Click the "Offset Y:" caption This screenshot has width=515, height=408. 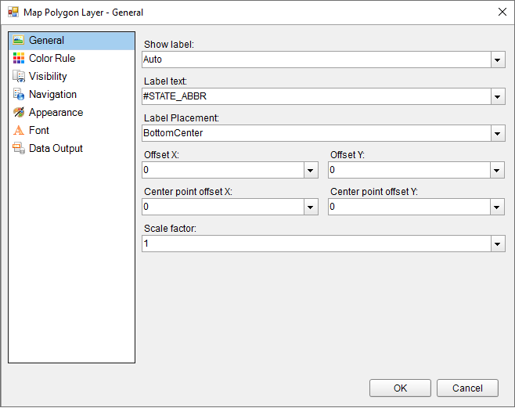tap(348, 155)
